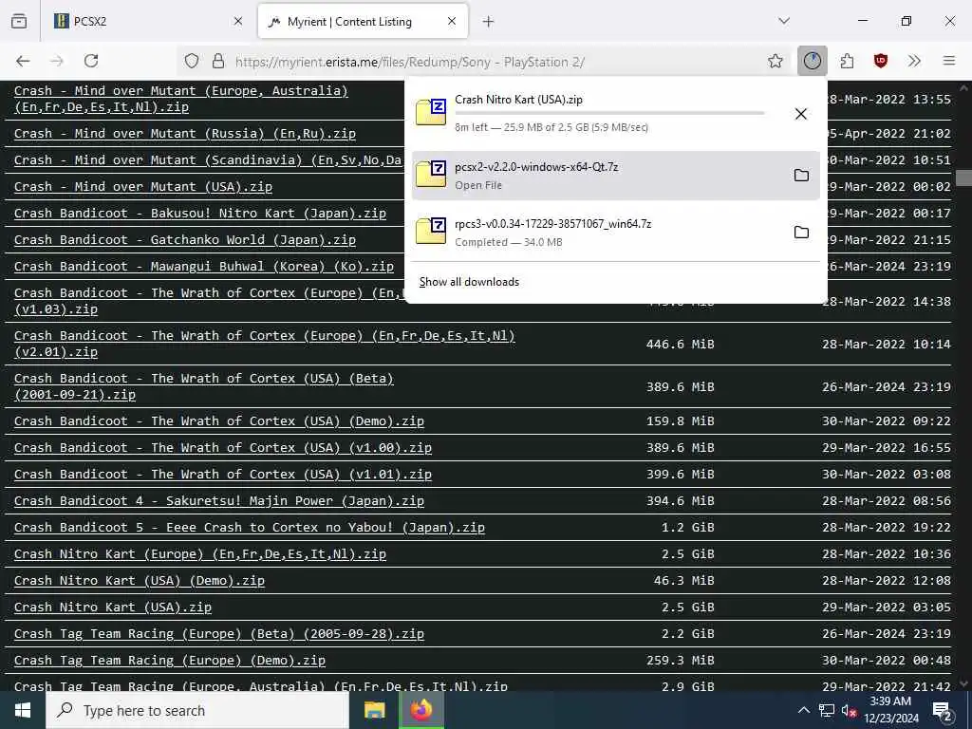972x729 pixels.
Task: Close the Myrient Content Listing tab
Action: click(x=452, y=21)
